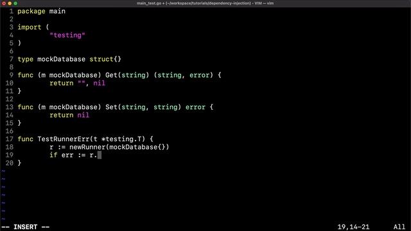
Task: Click the TestRunnerErr function name
Action: pos(64,139)
